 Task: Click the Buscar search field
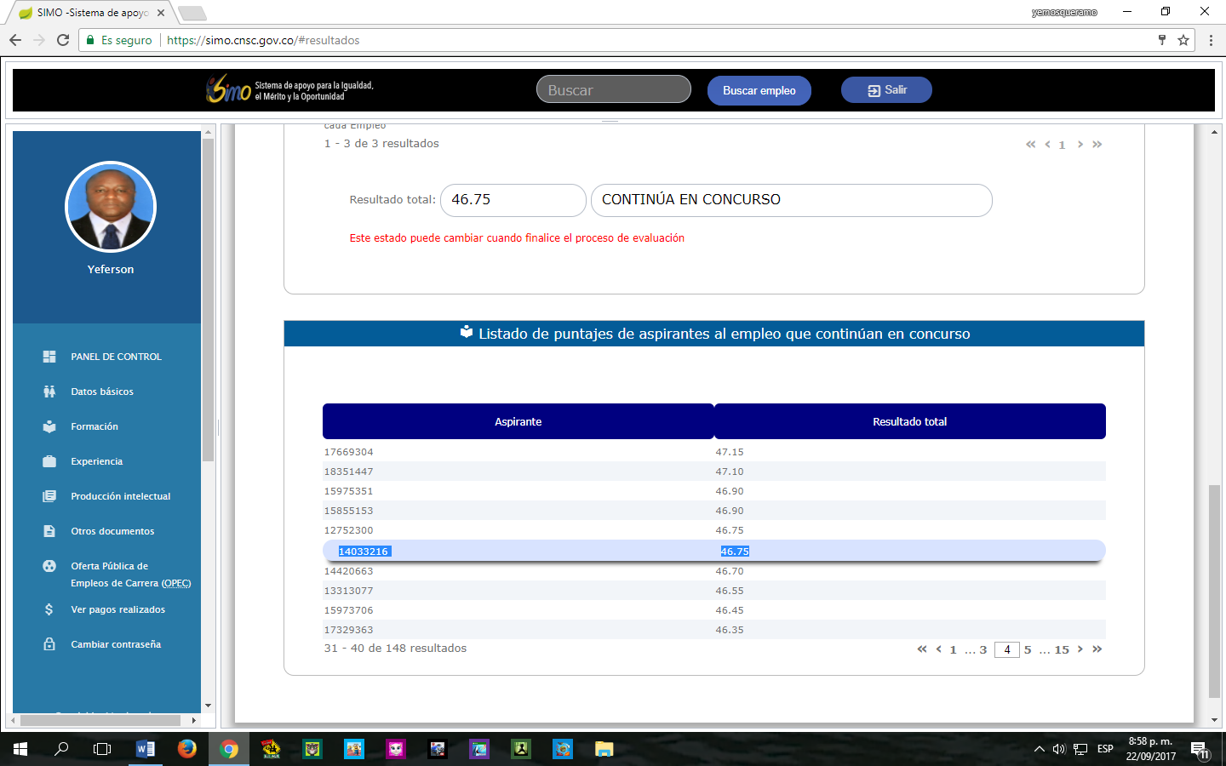coord(613,90)
